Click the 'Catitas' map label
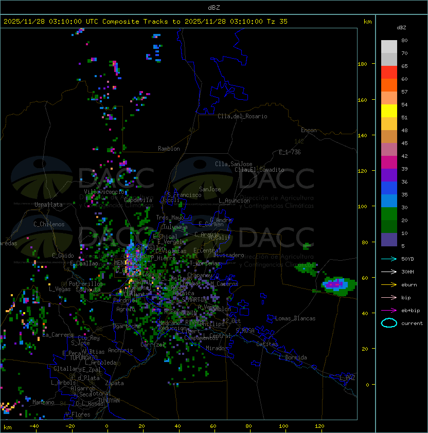Image resolution: width=428 pixels, height=433 pixels. (x=267, y=344)
